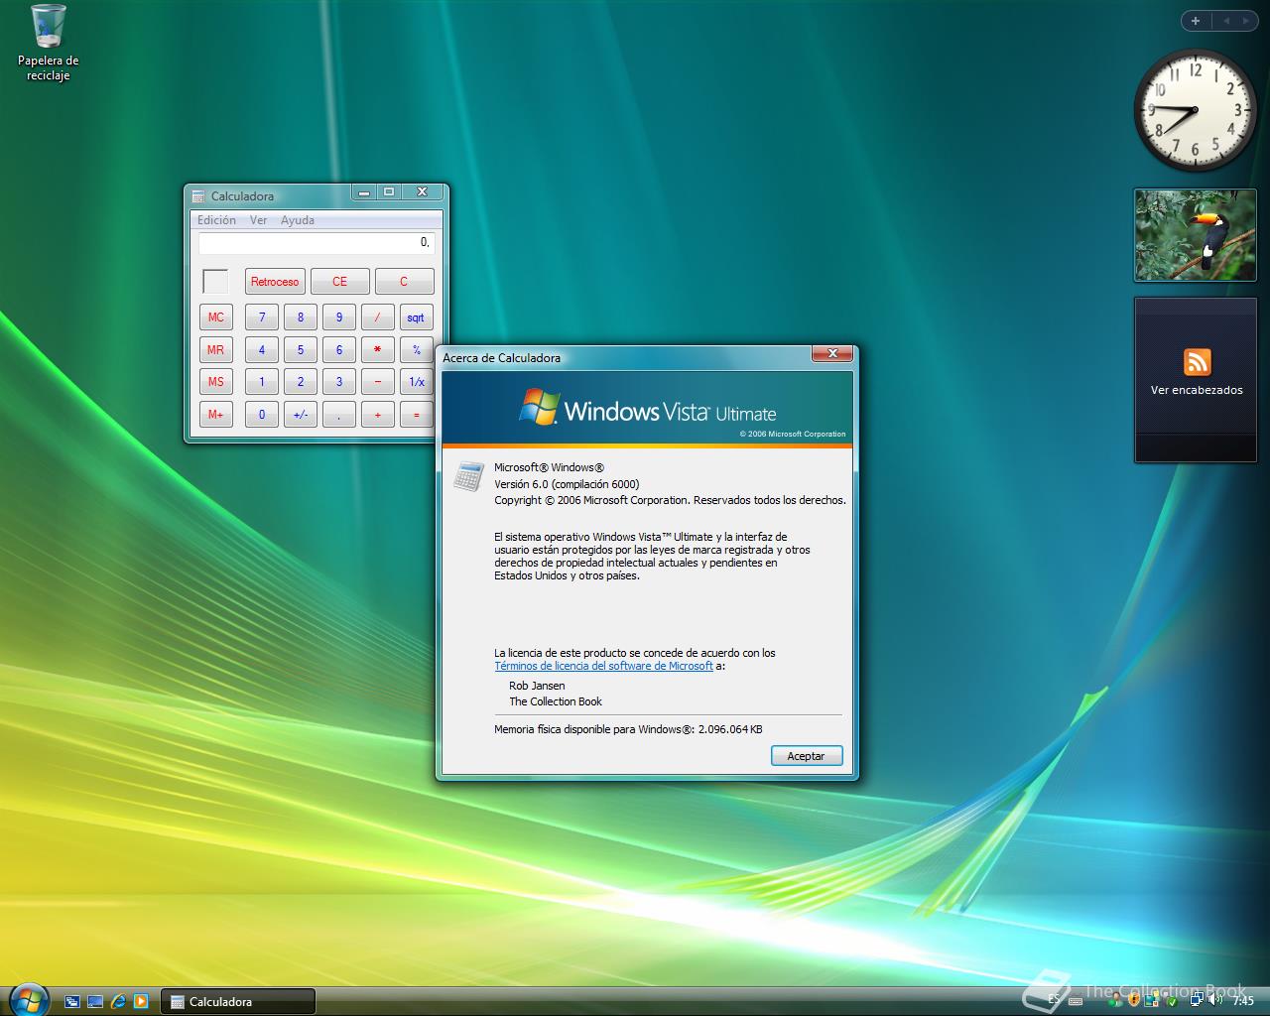The image size is (1270, 1016).
Task: Click calculator digit 1
Action: tap(262, 382)
